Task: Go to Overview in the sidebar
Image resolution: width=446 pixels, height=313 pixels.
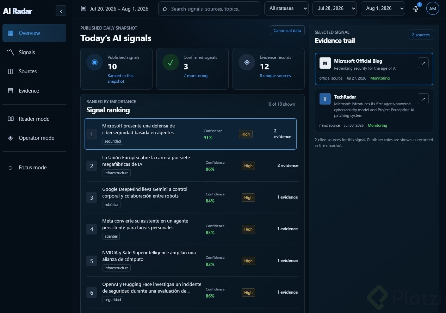Action: coord(34,33)
